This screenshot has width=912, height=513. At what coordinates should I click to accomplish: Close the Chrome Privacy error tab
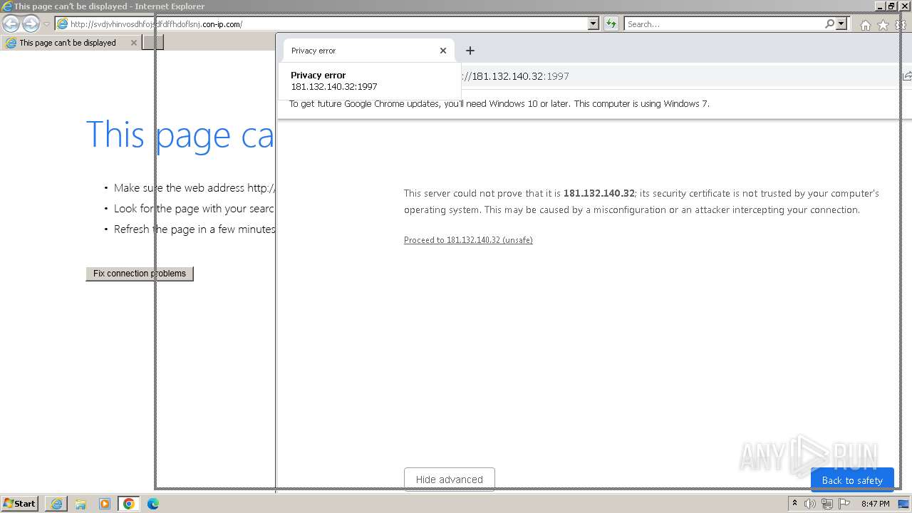(443, 51)
